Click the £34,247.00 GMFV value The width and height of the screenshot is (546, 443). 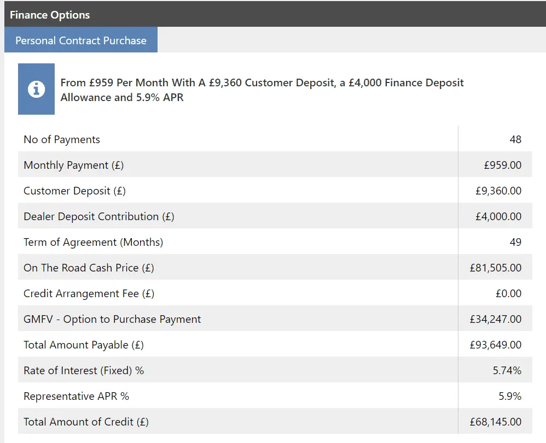495,319
